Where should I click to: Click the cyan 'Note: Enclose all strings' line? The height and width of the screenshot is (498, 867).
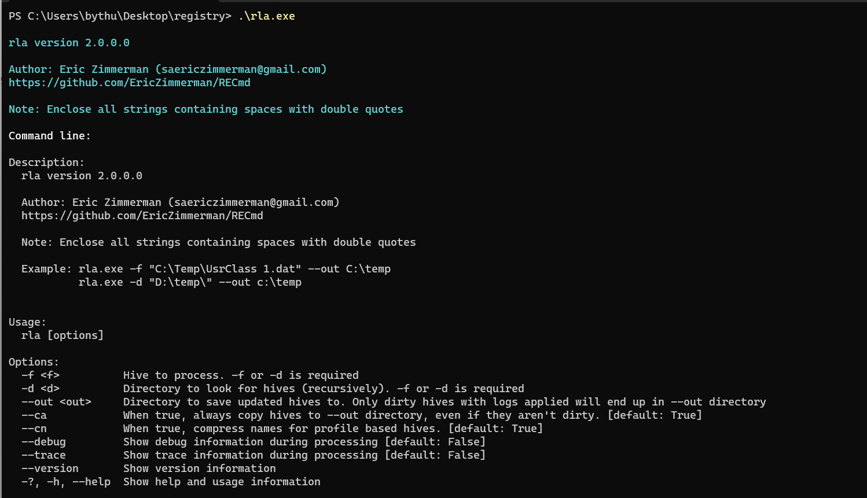pyautogui.click(x=206, y=109)
